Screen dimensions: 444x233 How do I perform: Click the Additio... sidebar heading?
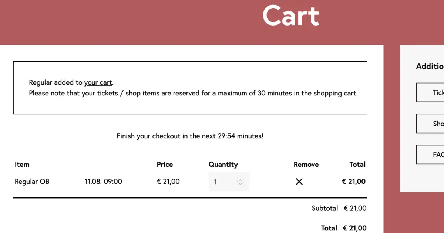(x=430, y=66)
